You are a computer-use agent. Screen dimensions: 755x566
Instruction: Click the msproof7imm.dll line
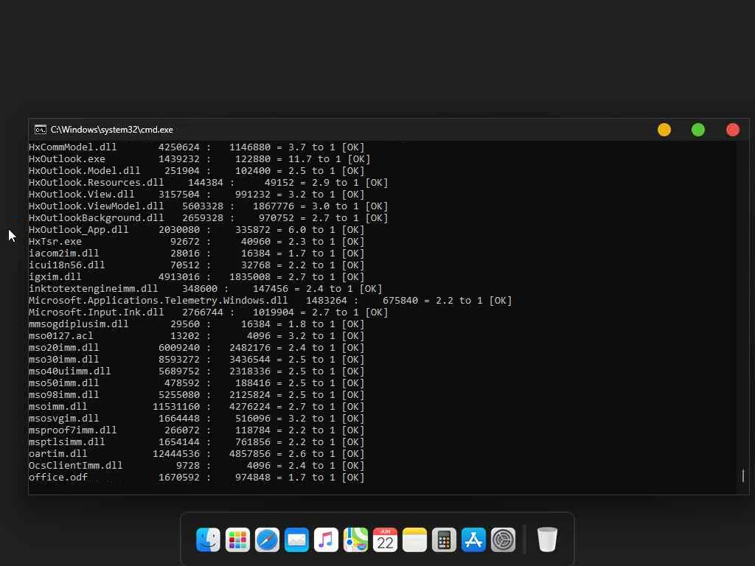pos(196,430)
